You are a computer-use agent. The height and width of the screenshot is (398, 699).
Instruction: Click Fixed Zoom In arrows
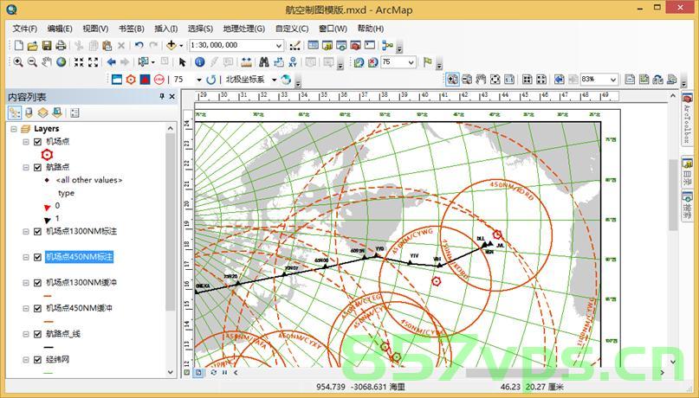coord(79,62)
